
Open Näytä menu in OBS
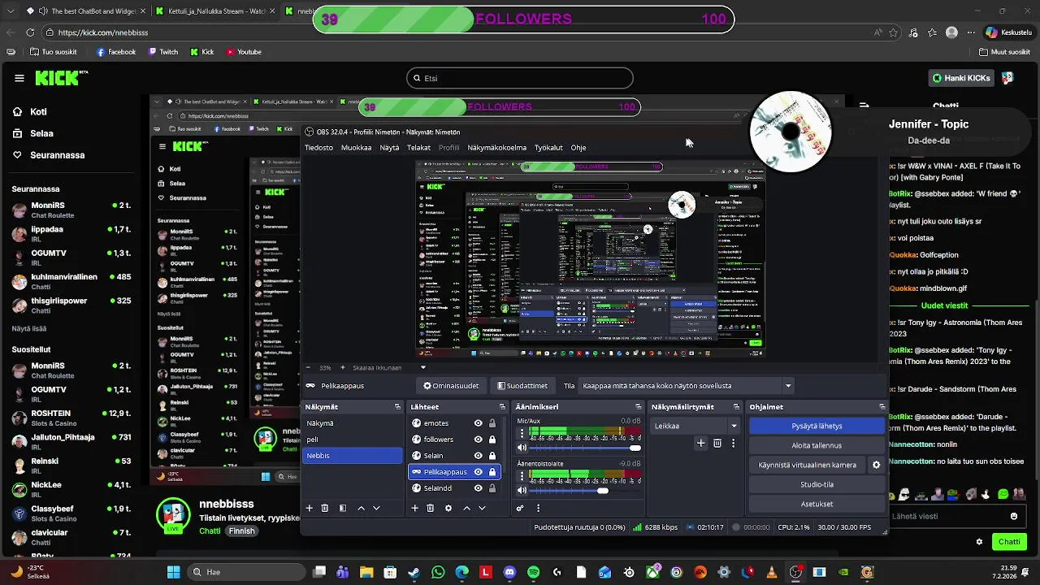point(389,148)
